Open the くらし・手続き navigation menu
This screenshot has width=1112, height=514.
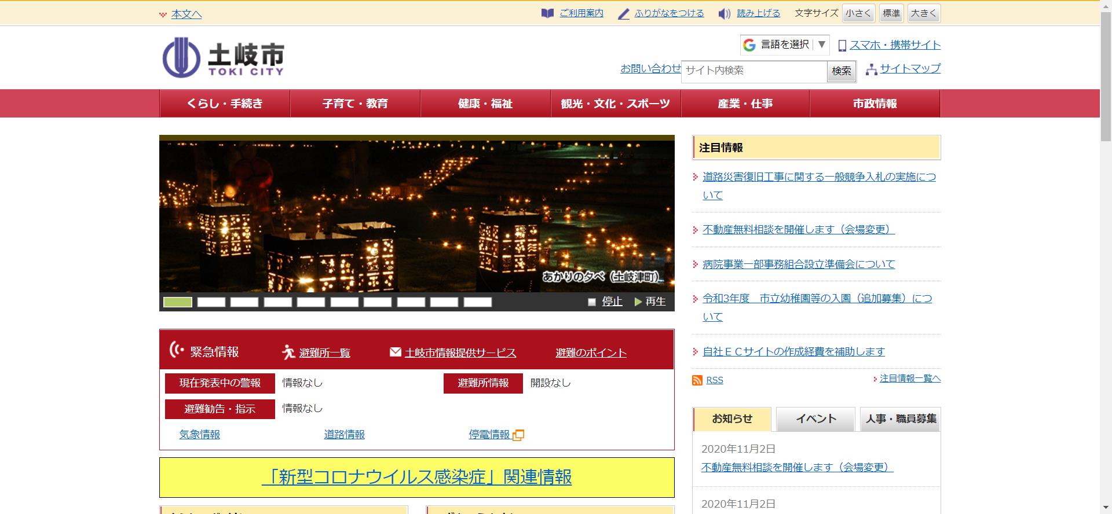coord(225,104)
